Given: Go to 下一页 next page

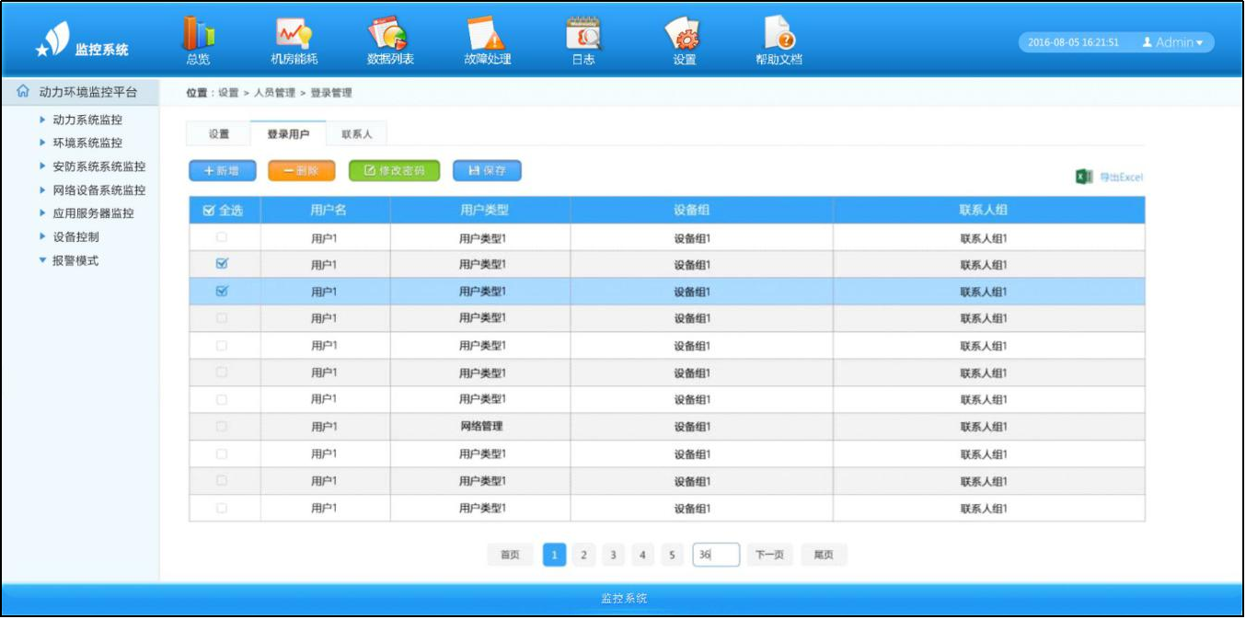Looking at the screenshot, I should [769, 555].
